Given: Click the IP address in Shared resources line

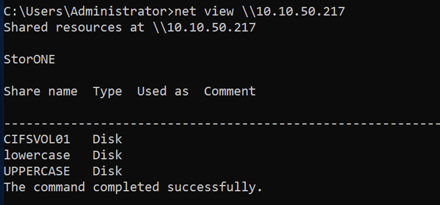Looking at the screenshot, I should 211,27.
